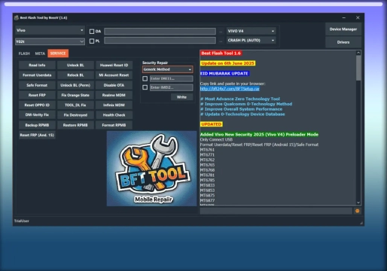Tick the IMEI1 checkbox
Image resolution: width=387 pixels, height=271 pixels.
(145, 78)
